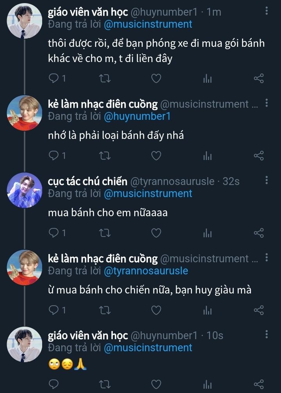Open cục tác chú chiến's profile picture
The width and height of the screenshot is (281, 393).
point(24,190)
